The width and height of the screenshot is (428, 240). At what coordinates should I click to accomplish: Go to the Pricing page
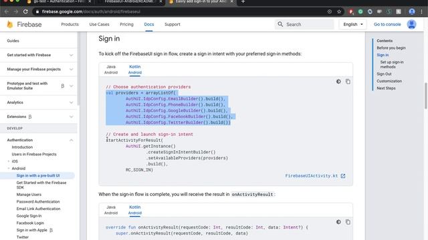pyautogui.click(x=126, y=24)
